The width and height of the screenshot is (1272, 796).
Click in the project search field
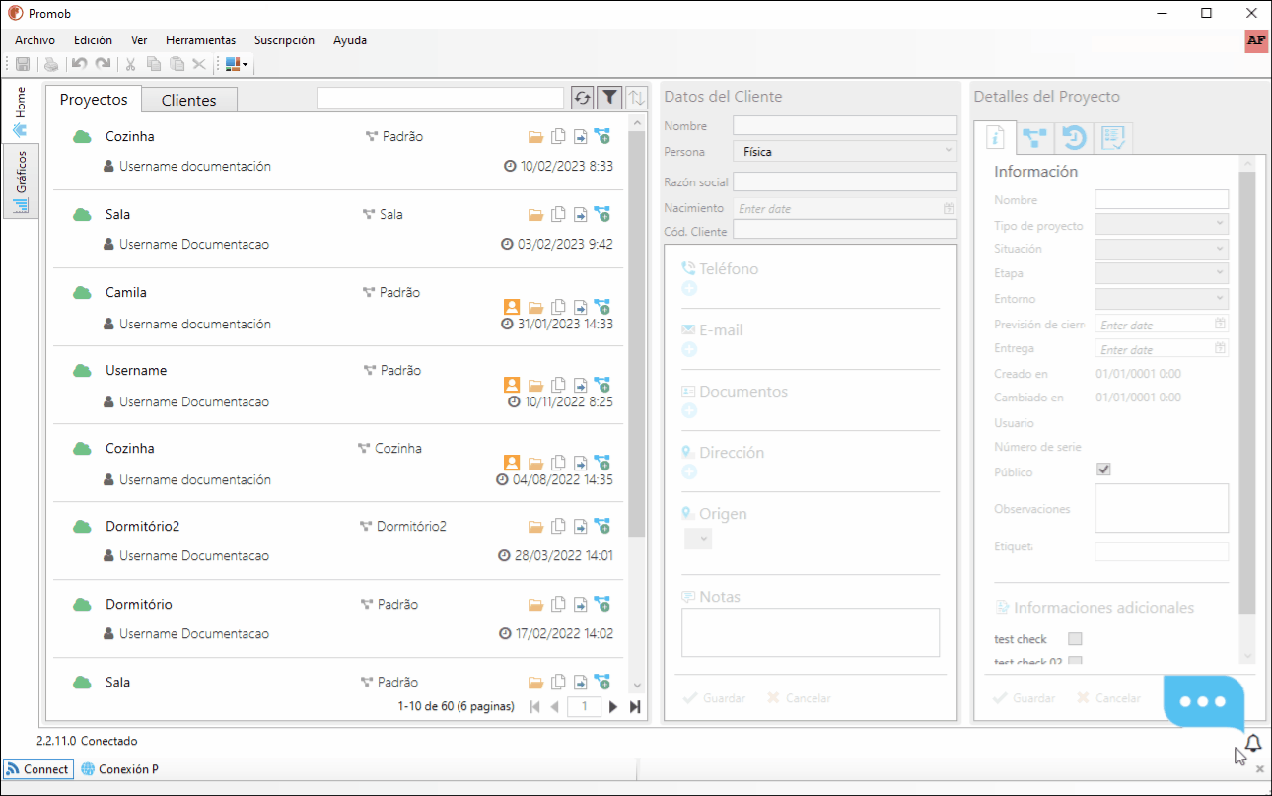[x=440, y=98]
